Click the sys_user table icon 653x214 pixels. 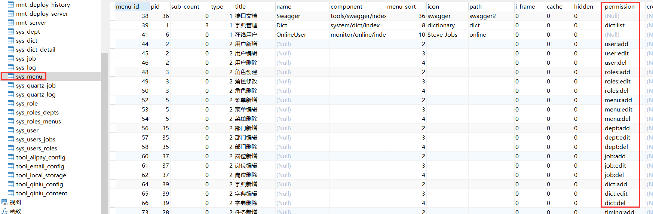point(11,131)
